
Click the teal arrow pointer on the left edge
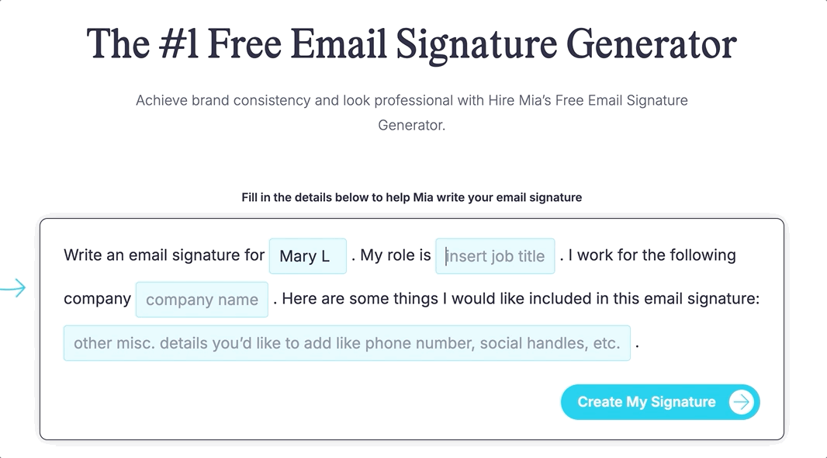[x=13, y=287]
